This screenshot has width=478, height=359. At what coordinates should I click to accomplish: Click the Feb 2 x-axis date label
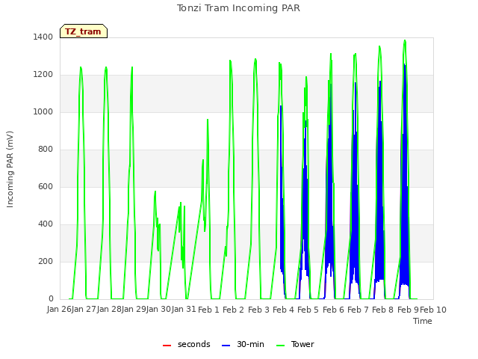[234, 310]
